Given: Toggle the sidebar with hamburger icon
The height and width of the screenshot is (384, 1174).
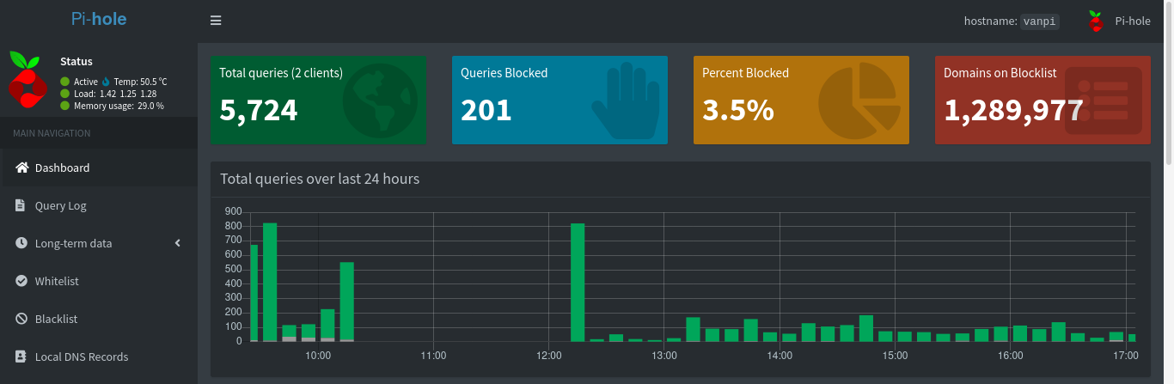Looking at the screenshot, I should (x=216, y=21).
